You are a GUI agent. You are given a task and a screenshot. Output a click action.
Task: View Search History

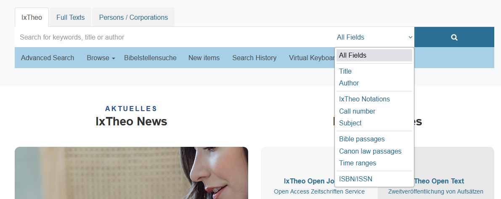[254, 58]
